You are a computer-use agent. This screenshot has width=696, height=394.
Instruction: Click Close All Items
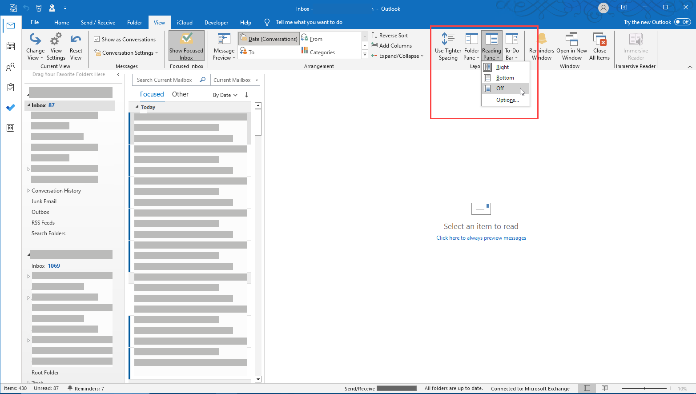599,46
